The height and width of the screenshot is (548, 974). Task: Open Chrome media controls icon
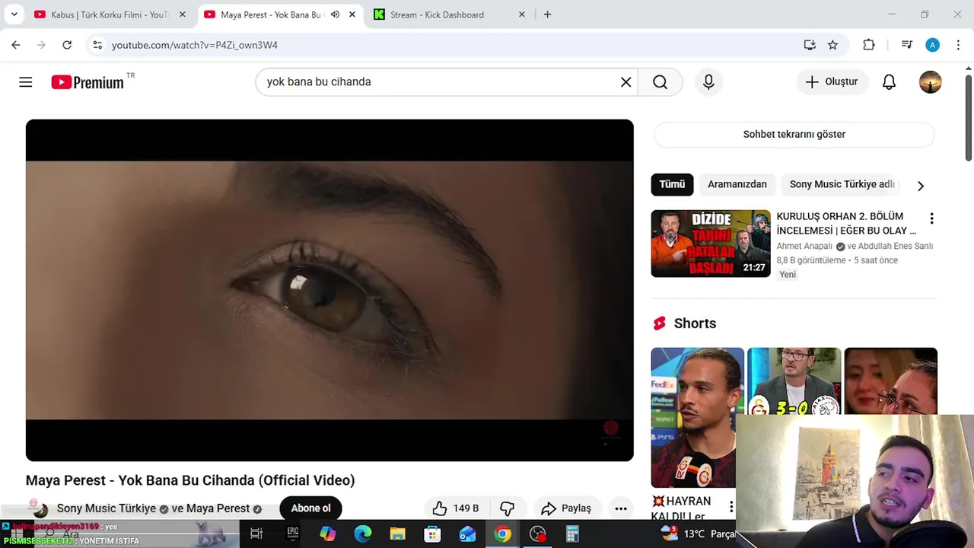pyautogui.click(x=906, y=45)
